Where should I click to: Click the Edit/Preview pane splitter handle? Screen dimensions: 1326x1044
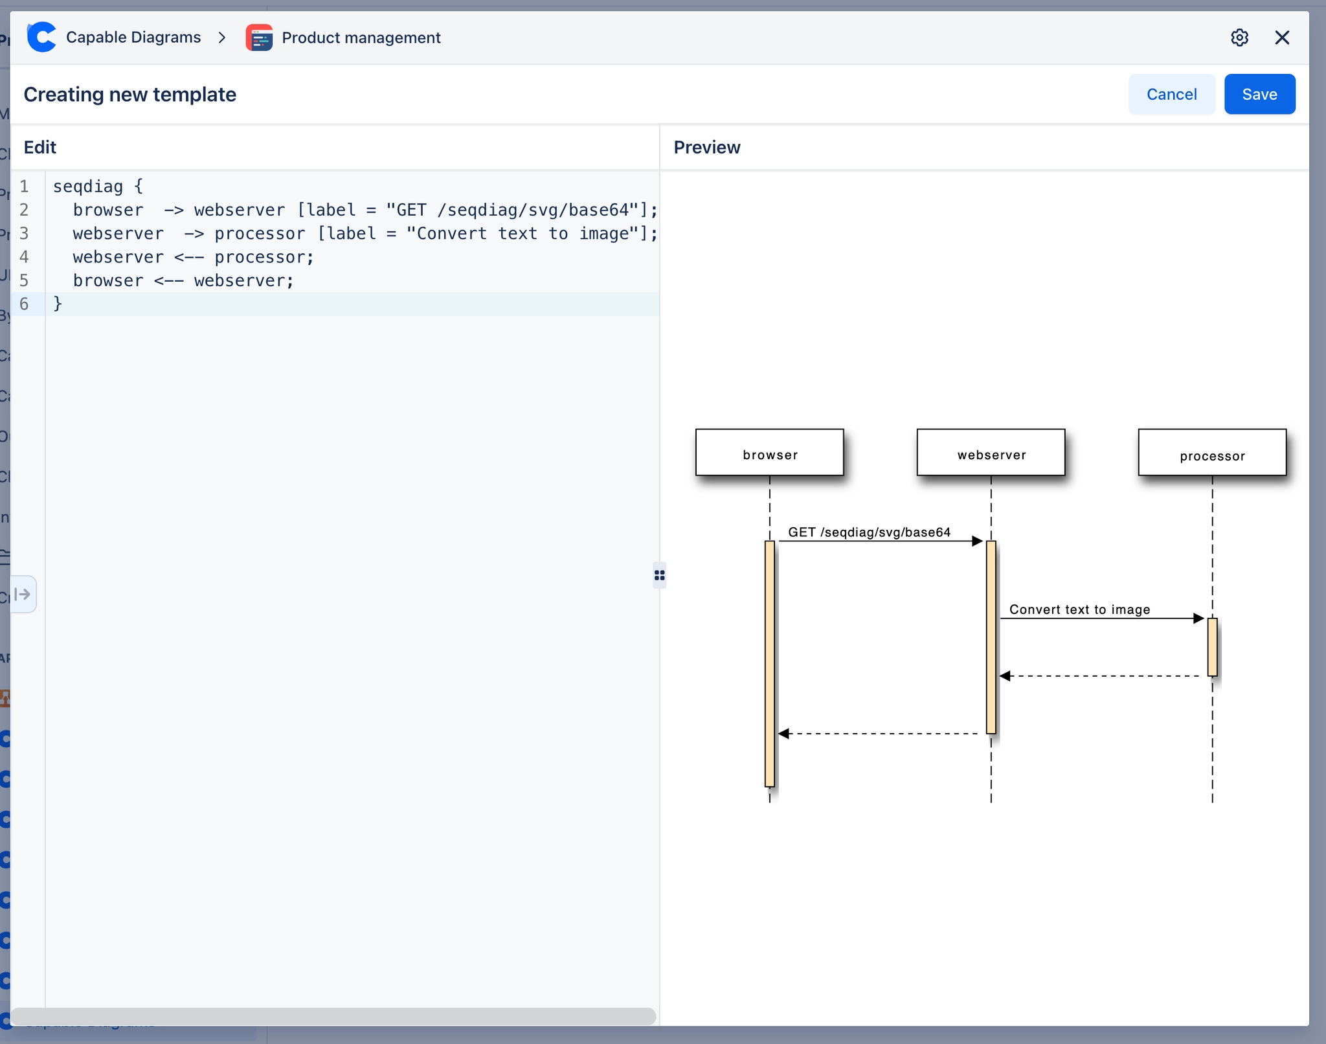659,575
